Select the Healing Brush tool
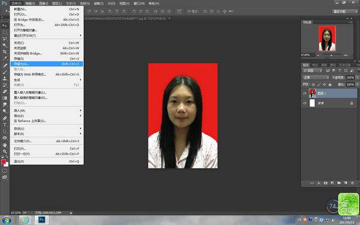This screenshot has height=225, width=360. [x=5, y=65]
